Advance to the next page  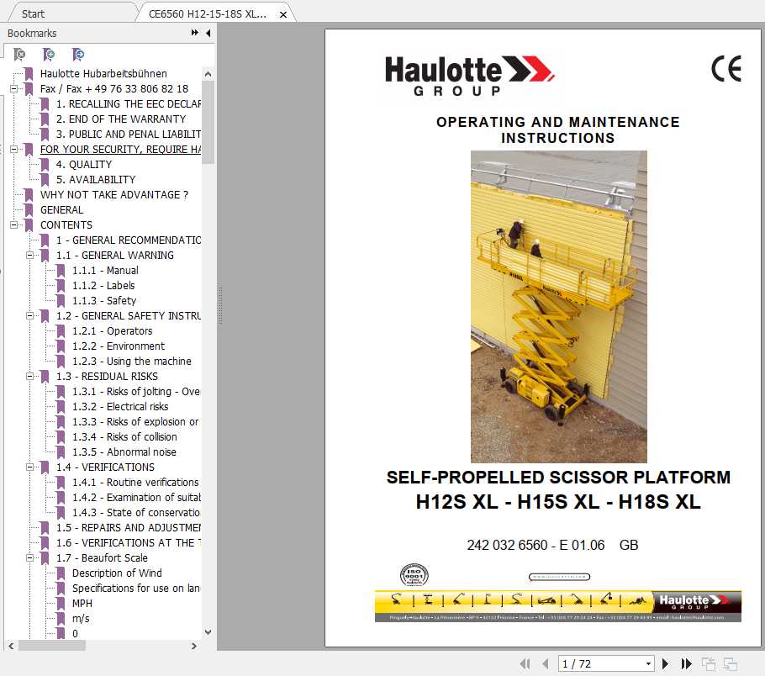coord(665,663)
